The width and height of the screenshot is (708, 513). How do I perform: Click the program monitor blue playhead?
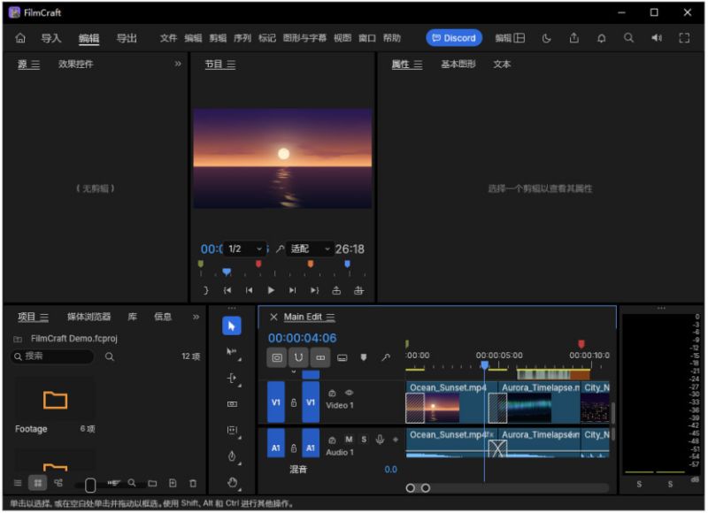227,272
